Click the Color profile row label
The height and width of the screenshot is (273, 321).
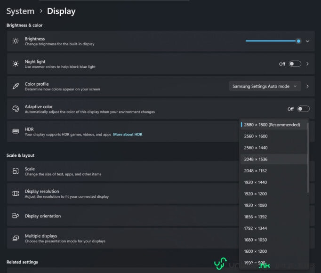[37, 84]
